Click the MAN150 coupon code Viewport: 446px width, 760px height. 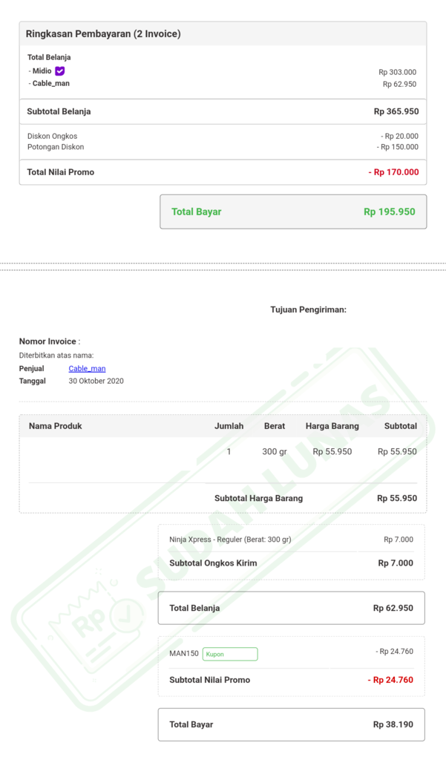pos(184,653)
